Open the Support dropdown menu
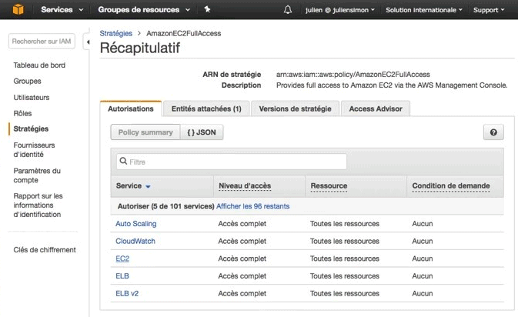The image size is (518, 317). 489,10
